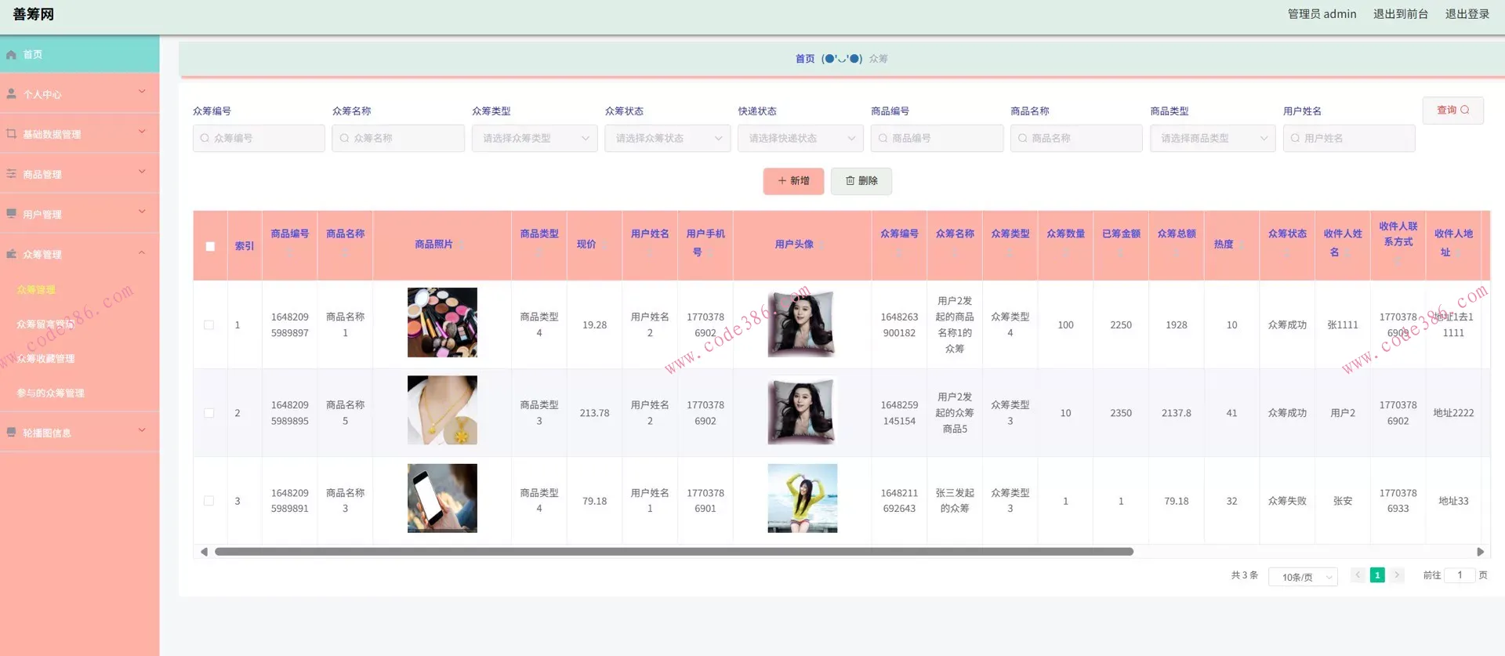
Task: Click page number 1 button
Action: click(1377, 575)
